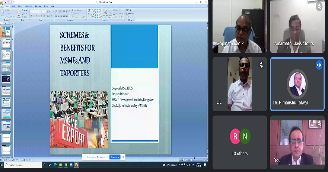Open Google Chrome from the taskbar
Screen dimensions: 328x172
point(66,165)
